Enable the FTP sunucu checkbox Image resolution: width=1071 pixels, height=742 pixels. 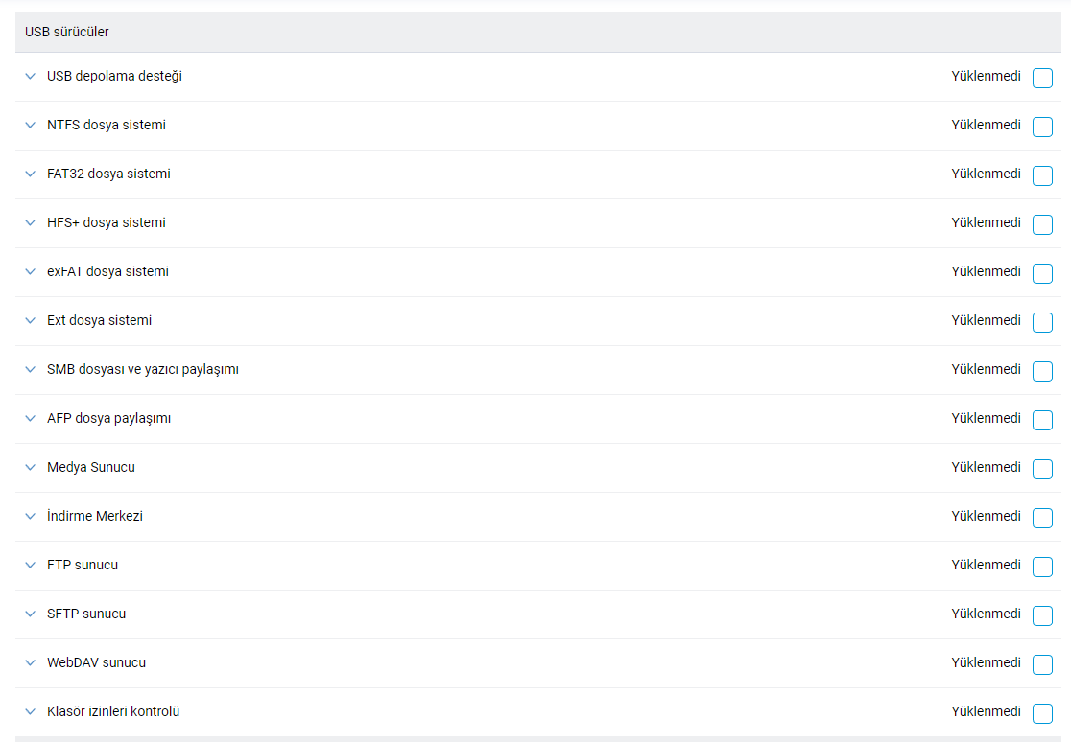1042,567
